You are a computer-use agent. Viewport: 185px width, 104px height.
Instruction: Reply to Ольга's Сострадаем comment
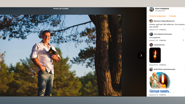(163, 40)
